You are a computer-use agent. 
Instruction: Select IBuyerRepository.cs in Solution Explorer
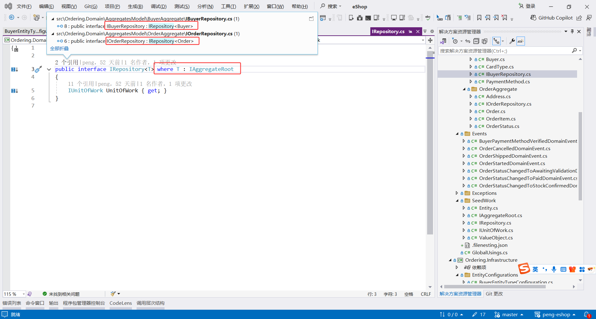508,74
